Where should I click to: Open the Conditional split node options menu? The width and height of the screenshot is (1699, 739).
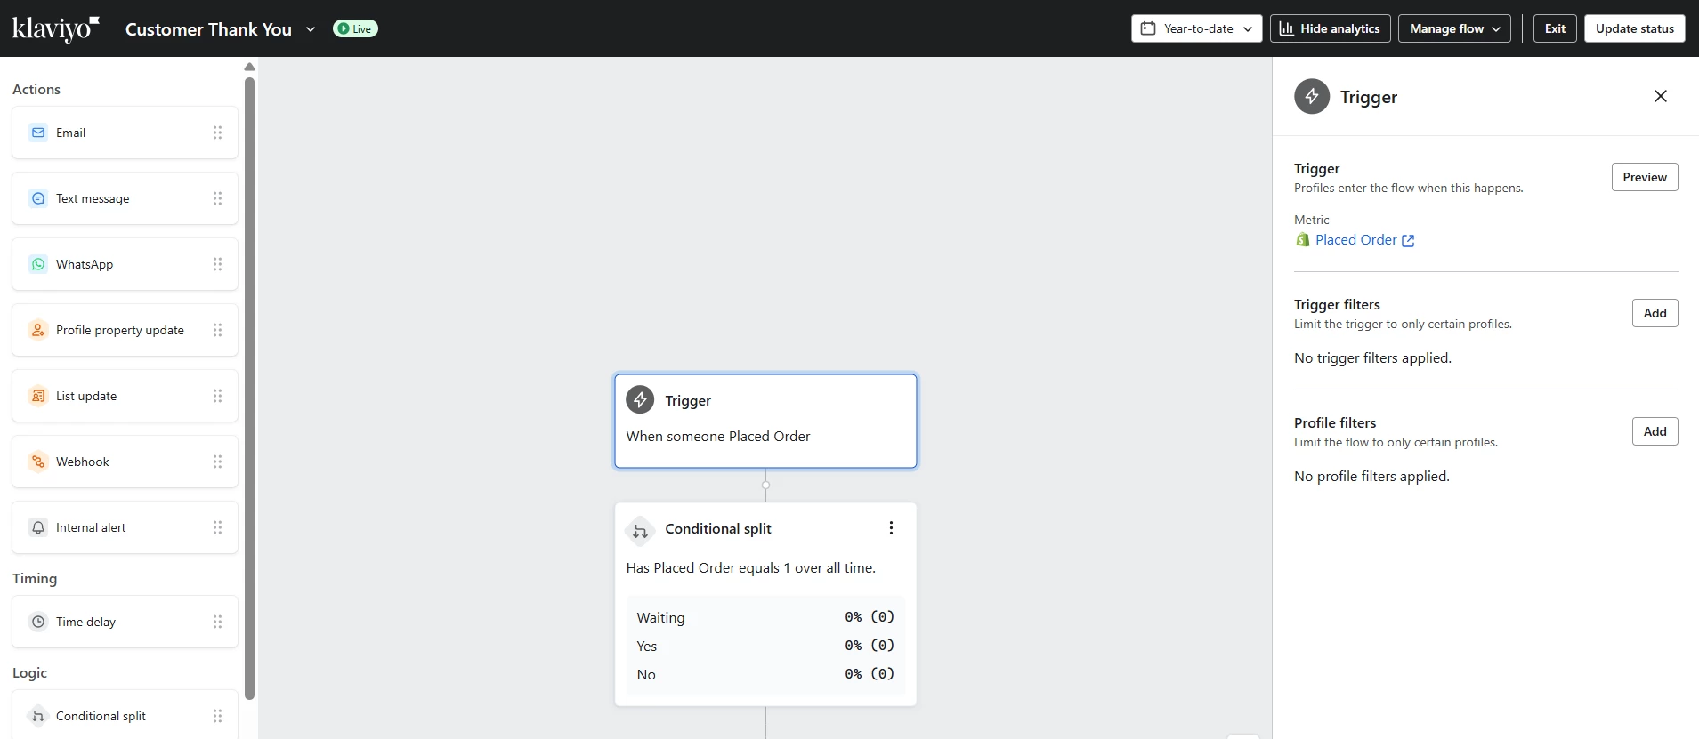click(x=891, y=528)
